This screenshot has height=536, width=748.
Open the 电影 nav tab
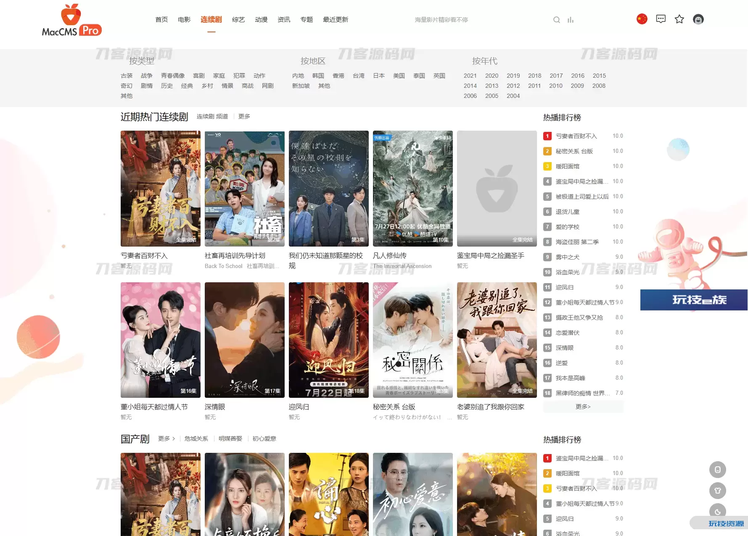184,20
